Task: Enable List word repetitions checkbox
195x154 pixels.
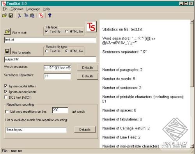Action: coord(7,112)
